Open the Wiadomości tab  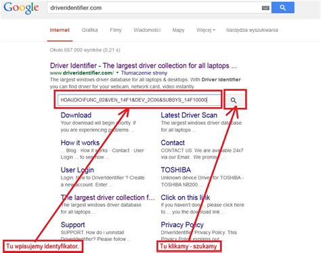(147, 30)
